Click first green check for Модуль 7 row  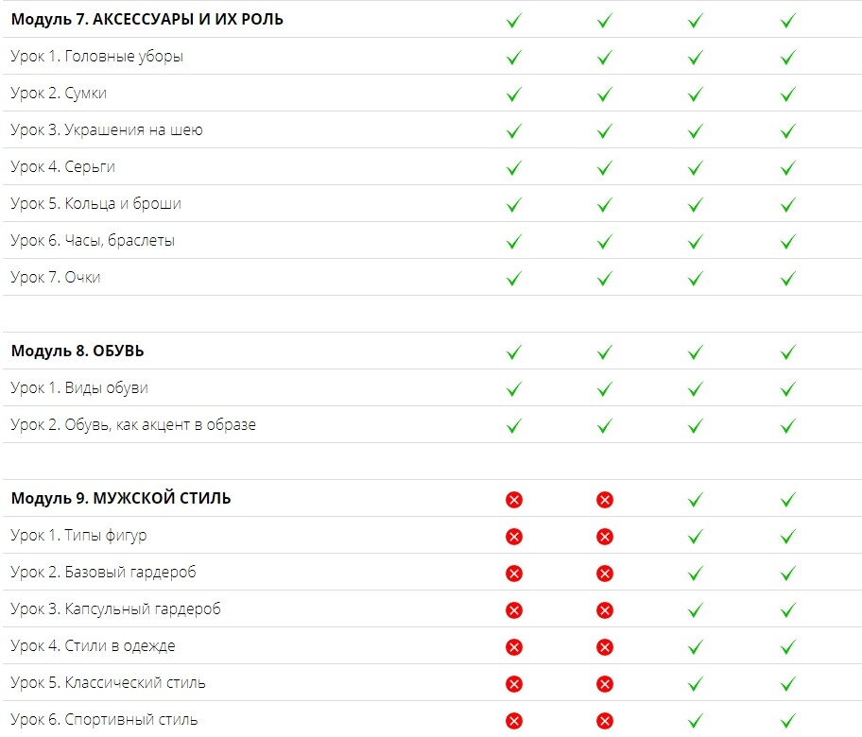click(514, 21)
